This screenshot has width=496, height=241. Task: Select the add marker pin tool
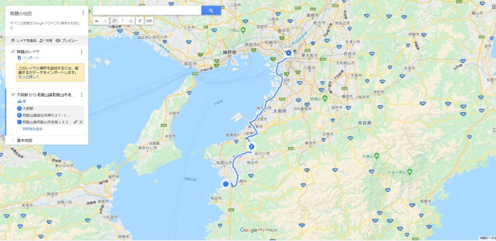(x=123, y=21)
